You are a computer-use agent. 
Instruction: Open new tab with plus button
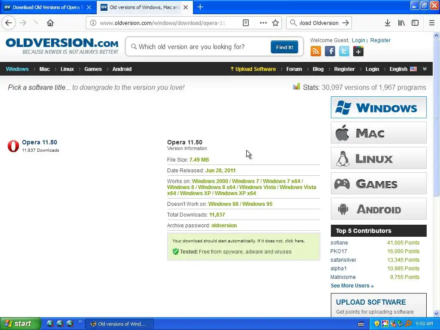click(x=200, y=7)
